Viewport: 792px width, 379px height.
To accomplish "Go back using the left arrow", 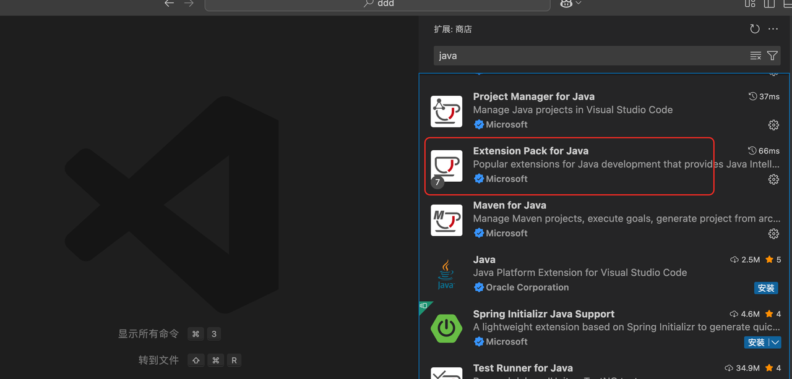I will (169, 4).
